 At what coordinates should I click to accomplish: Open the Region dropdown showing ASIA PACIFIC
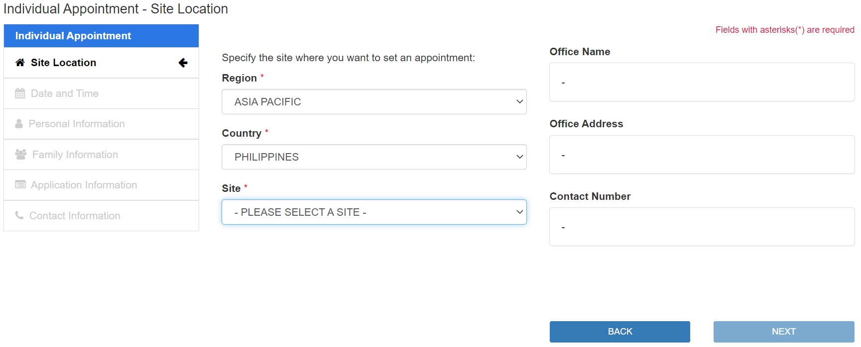coord(373,101)
